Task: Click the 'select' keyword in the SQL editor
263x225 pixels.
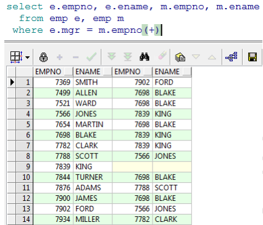Action: 25,7
